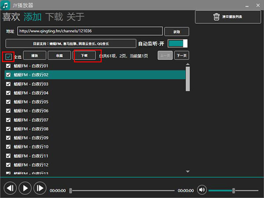Click the 地址 URL input field
This screenshot has height=198, width=264.
point(90,31)
